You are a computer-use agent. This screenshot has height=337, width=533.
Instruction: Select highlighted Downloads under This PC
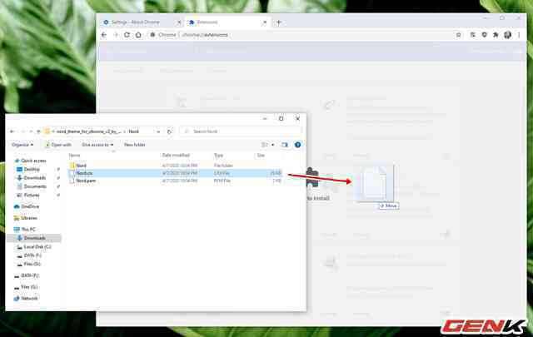[34, 238]
